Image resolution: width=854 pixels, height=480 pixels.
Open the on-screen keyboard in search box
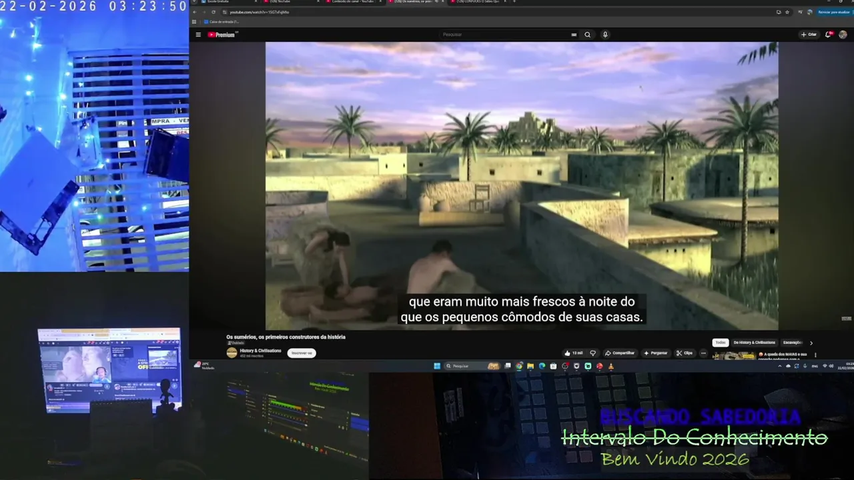[x=574, y=35]
